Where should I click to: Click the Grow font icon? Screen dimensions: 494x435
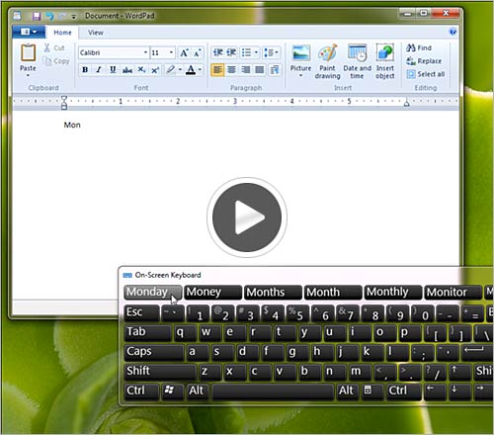tap(184, 52)
